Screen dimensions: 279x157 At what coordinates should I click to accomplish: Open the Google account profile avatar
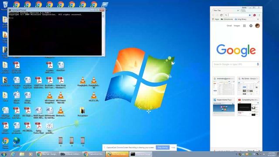[x=257, y=26]
